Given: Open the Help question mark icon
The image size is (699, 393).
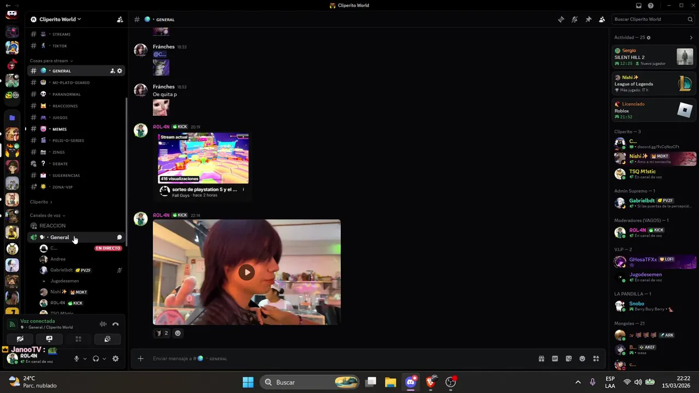Looking at the screenshot, I should pos(651,5).
